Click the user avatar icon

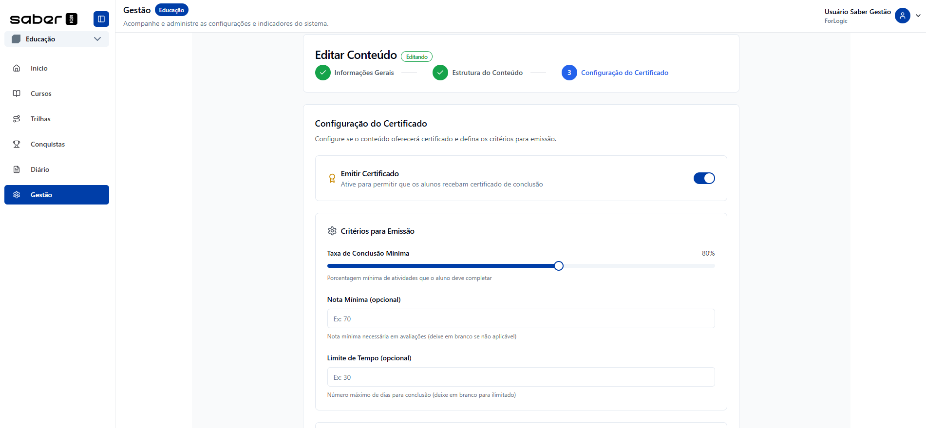(x=902, y=16)
